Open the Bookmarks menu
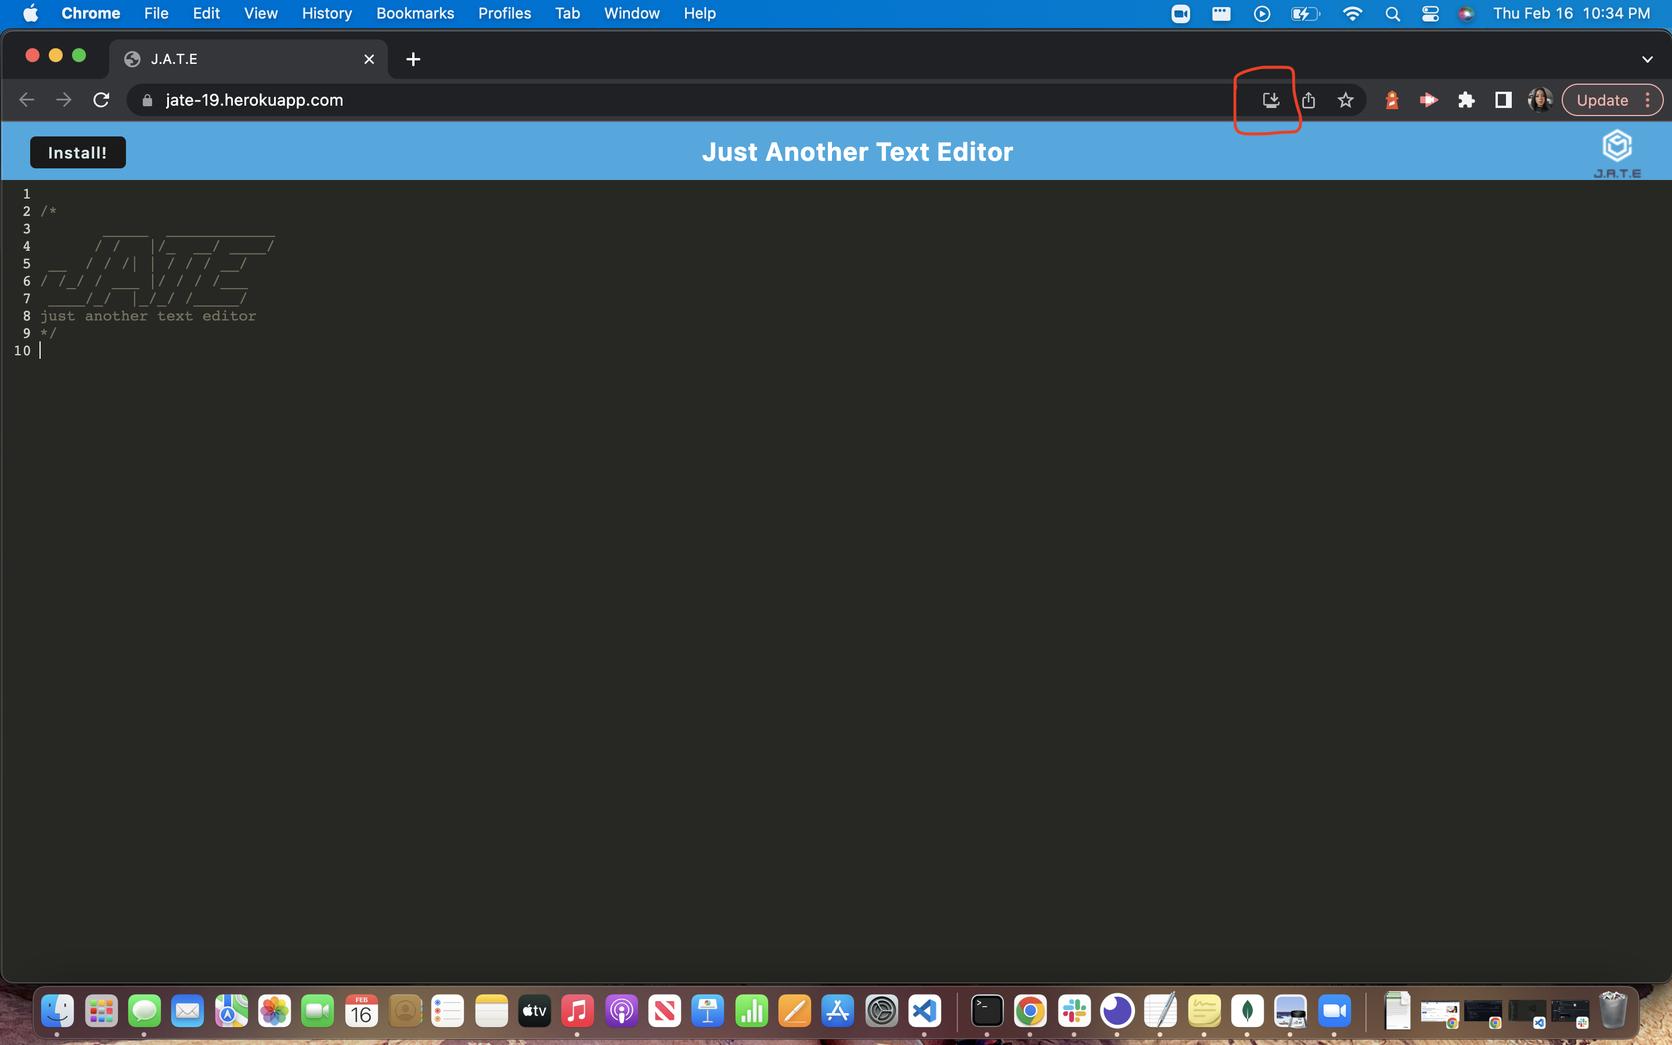Image resolution: width=1672 pixels, height=1045 pixels. click(415, 13)
